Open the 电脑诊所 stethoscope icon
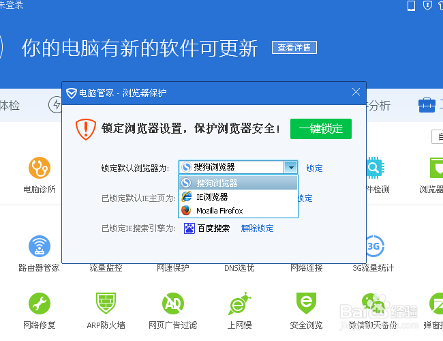The width and height of the screenshot is (443, 341). point(40,168)
